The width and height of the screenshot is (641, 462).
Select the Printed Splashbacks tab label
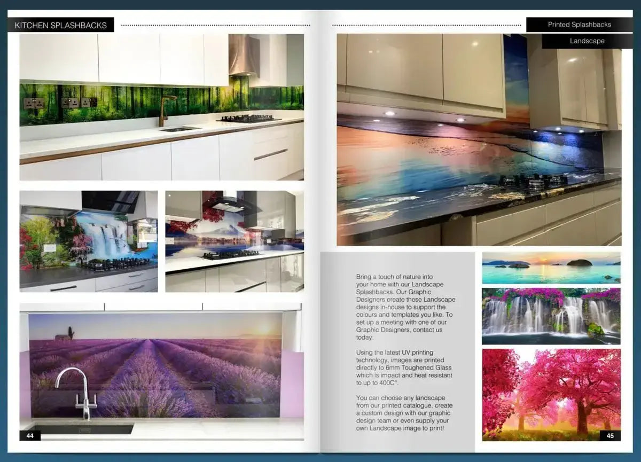click(x=579, y=25)
